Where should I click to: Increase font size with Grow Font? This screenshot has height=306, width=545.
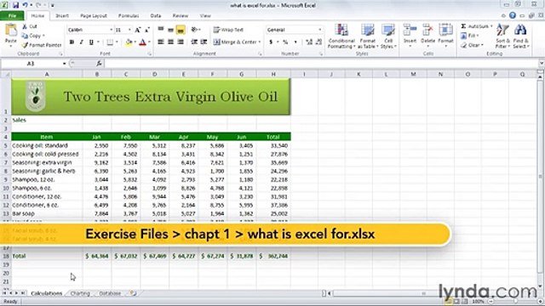point(138,31)
